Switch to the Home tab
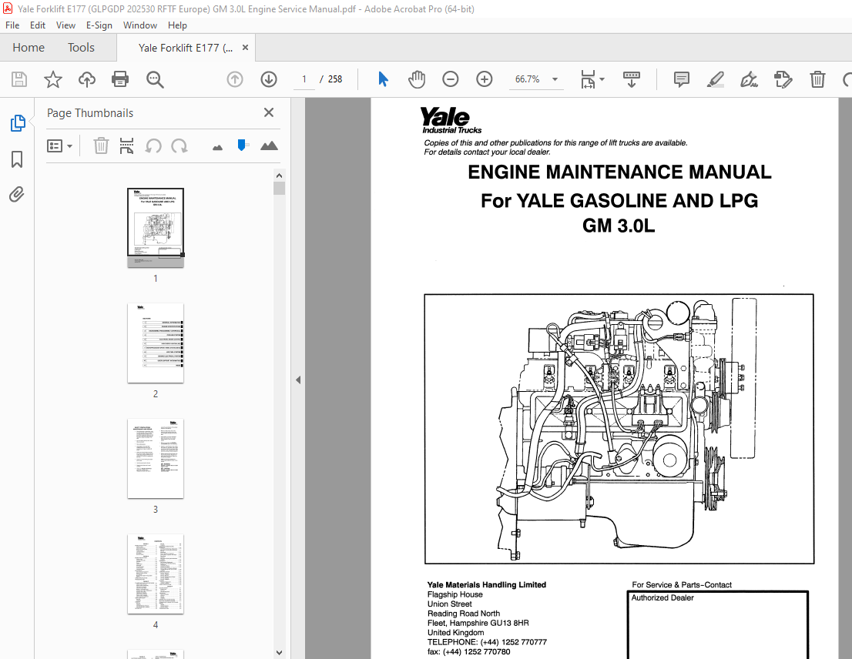 click(29, 48)
